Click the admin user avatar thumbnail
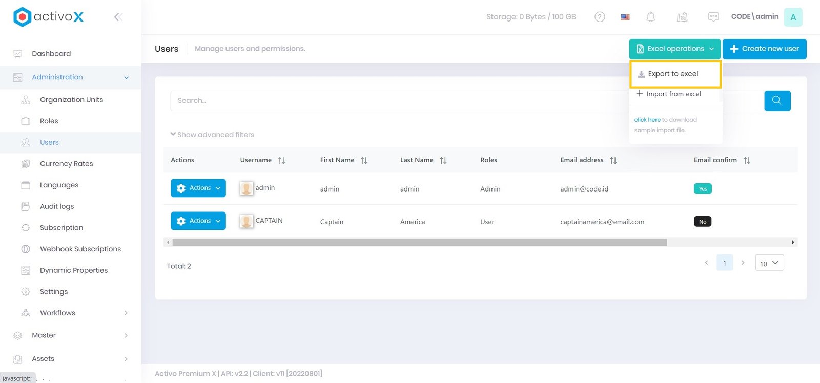Screen dimensions: 820x383 pos(247,188)
